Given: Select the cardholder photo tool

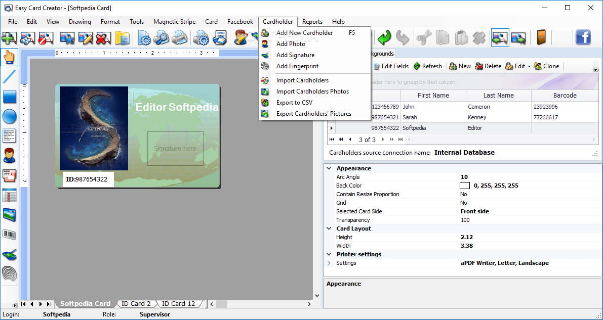Looking at the screenshot, I should pyautogui.click(x=9, y=156).
